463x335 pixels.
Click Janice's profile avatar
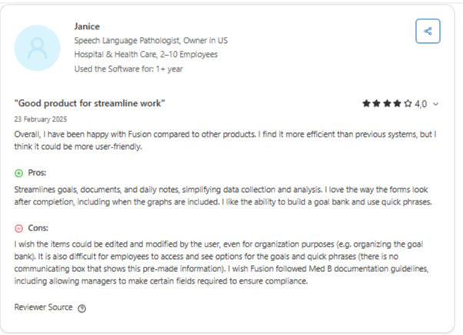(x=37, y=48)
